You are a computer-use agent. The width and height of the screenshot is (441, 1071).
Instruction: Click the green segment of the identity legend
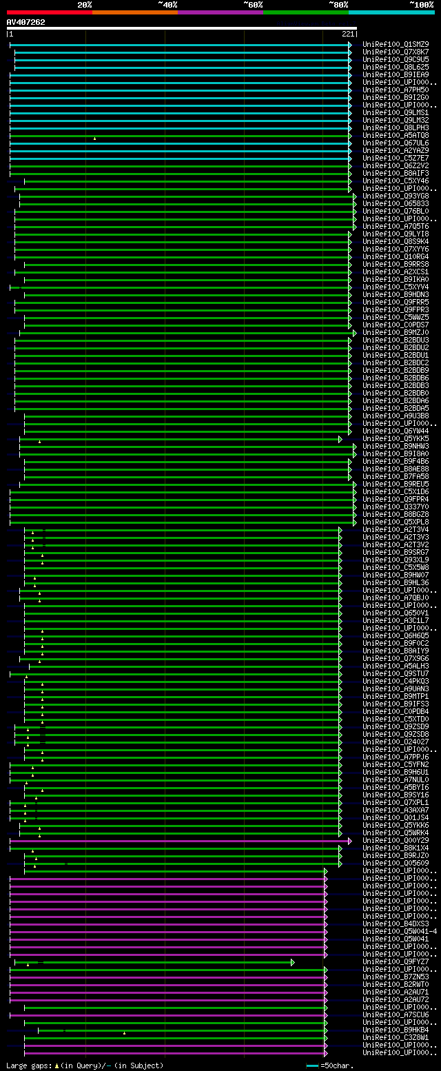[x=306, y=12]
